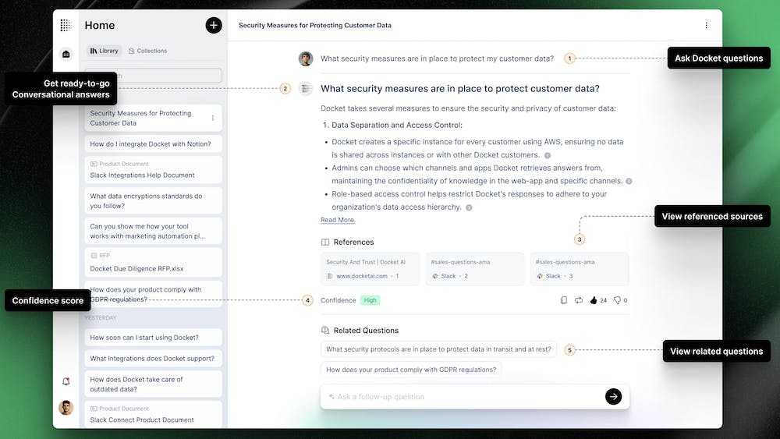This screenshot has height=439, width=780.
Task: Open the three-dot menu in the page header
Action: tap(707, 26)
